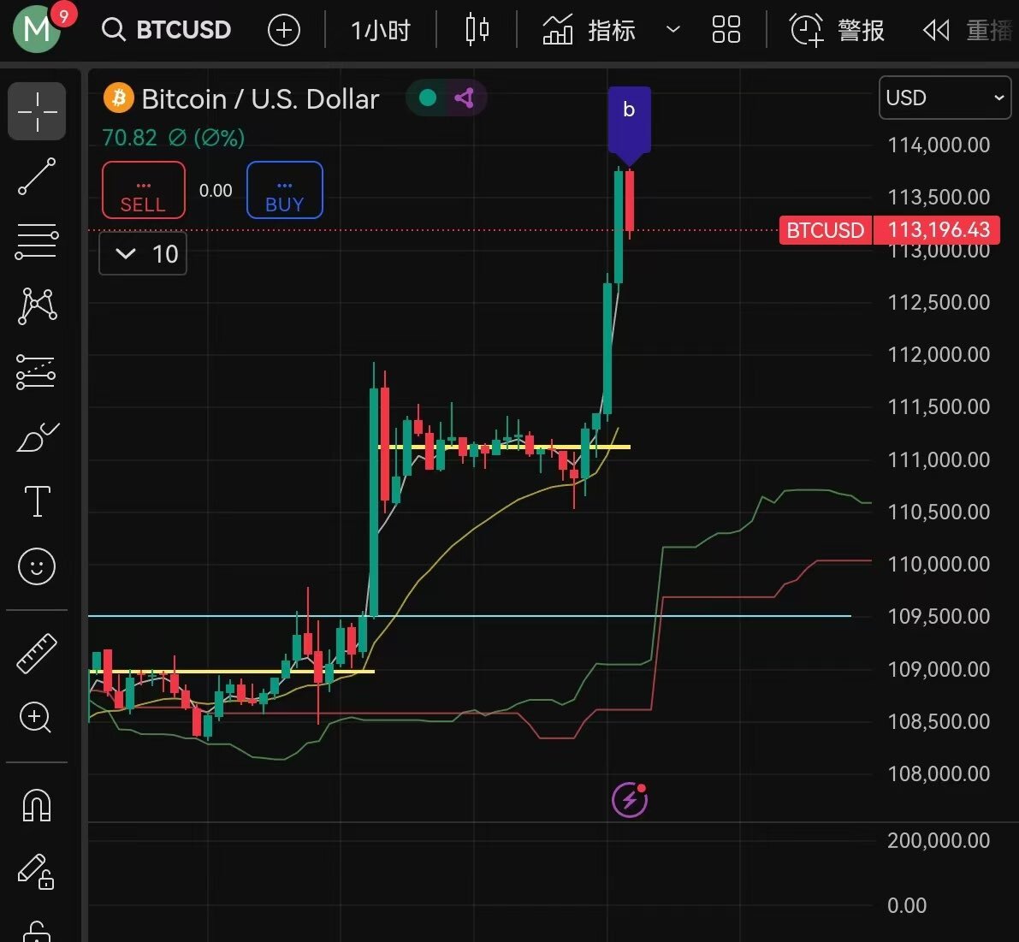Click the purple share data icon
The image size is (1019, 942).
coord(464,98)
